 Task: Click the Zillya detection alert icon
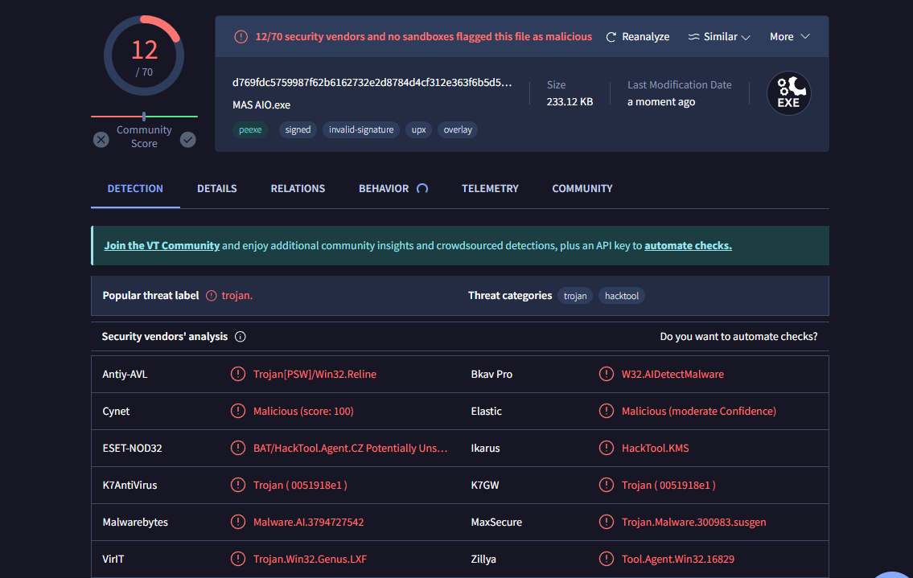point(607,559)
